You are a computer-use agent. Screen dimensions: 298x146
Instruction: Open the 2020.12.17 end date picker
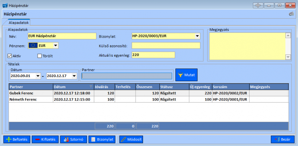pyautogui.click(x=74, y=76)
